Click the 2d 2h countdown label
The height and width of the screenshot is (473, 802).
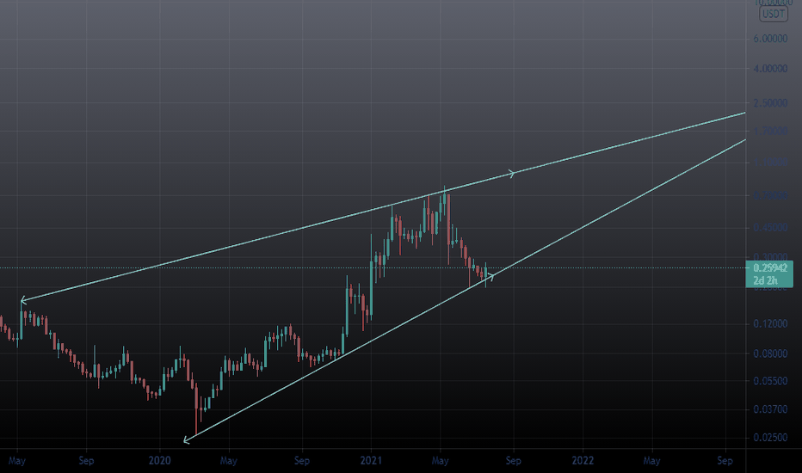tap(765, 280)
